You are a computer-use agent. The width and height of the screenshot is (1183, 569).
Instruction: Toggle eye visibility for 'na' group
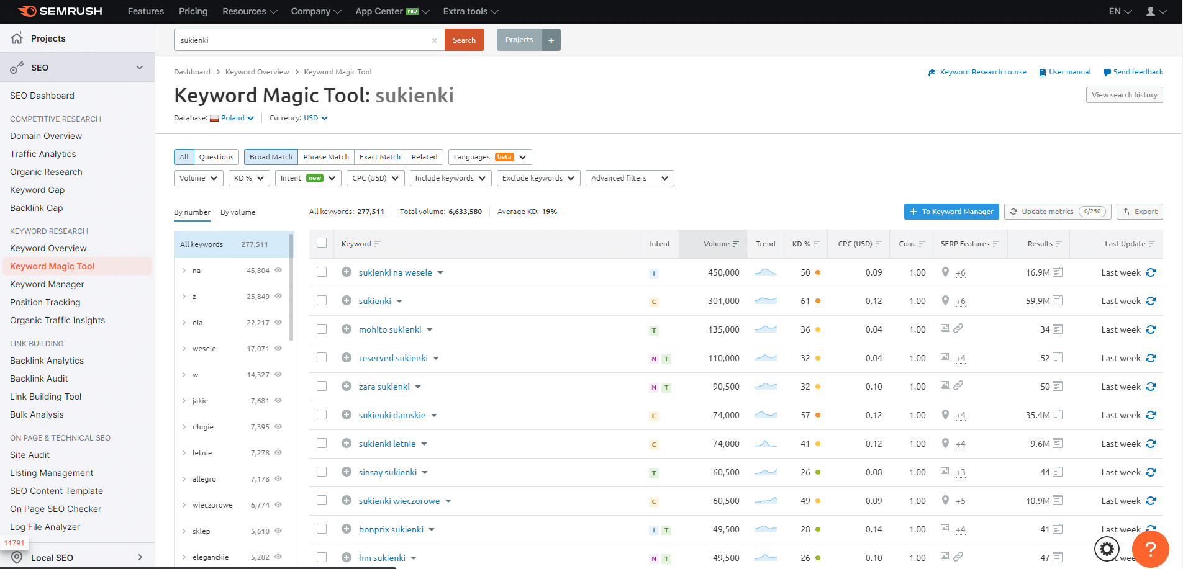coord(278,270)
